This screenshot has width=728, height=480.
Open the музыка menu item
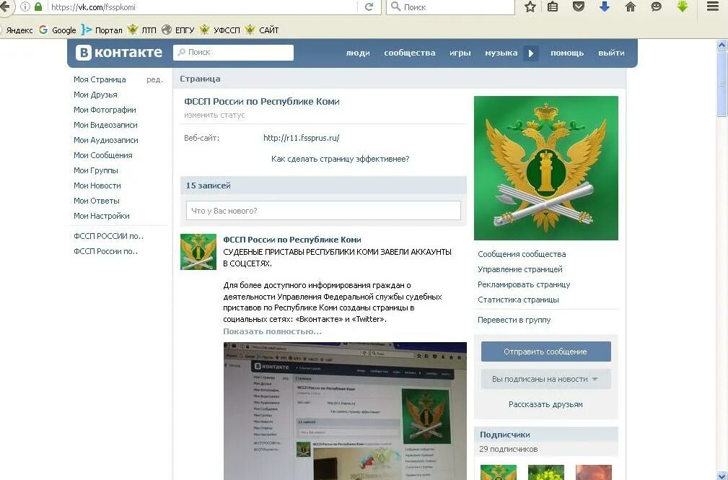coord(501,53)
